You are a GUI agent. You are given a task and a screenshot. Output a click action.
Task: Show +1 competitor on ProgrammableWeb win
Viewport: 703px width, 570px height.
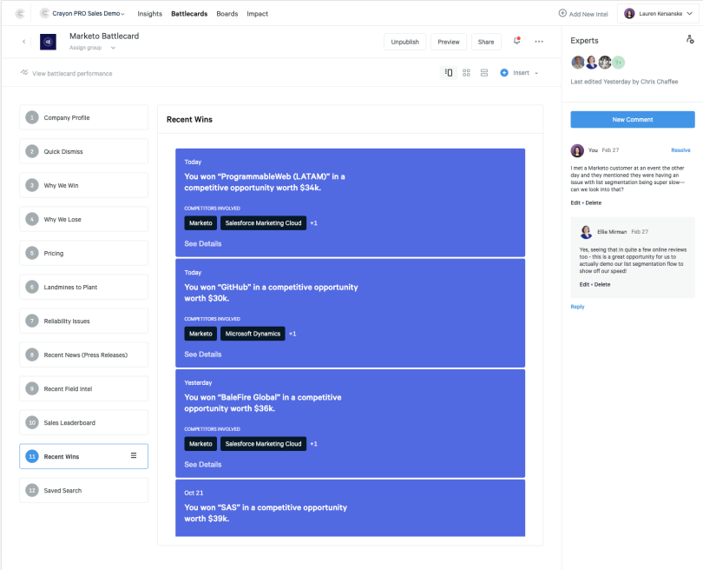click(314, 223)
